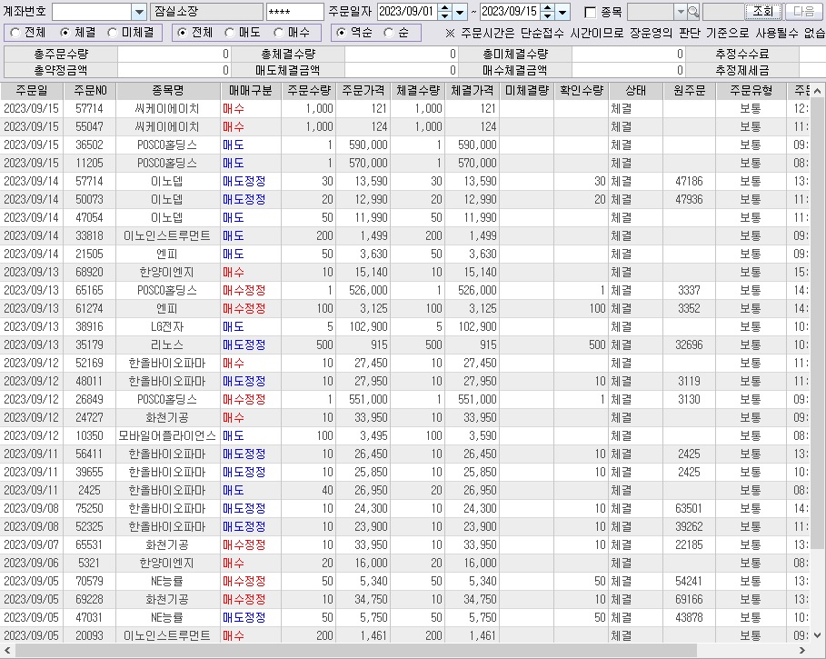
Task: Select the 매도 radio option
Action: 230,32
